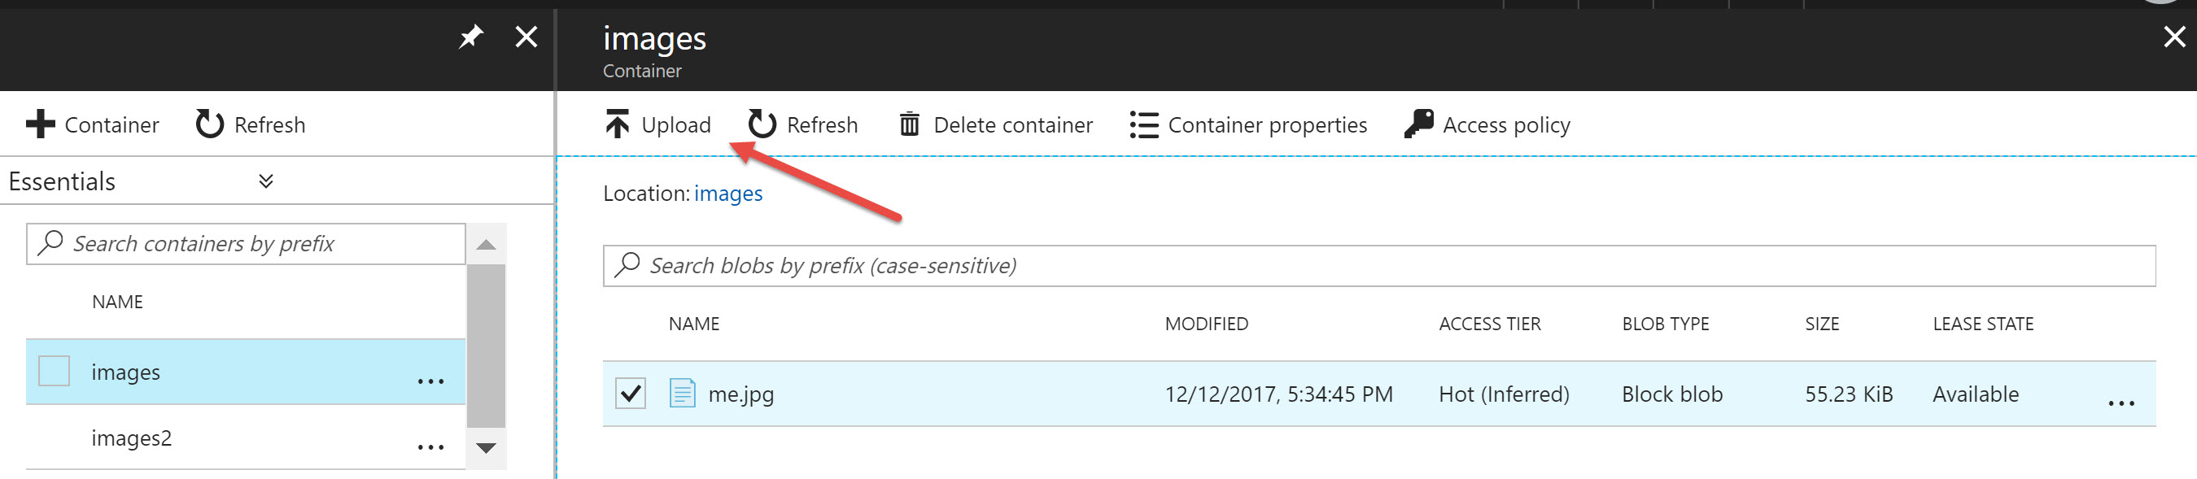
Task: Expand the Essentials section chevron
Action: click(266, 181)
